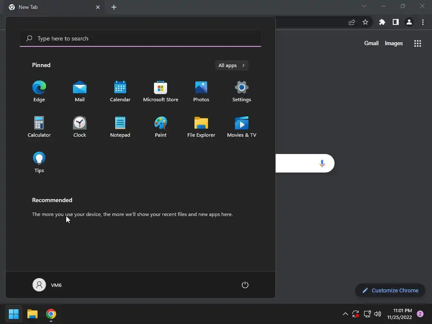Open the Tips app

tap(39, 162)
